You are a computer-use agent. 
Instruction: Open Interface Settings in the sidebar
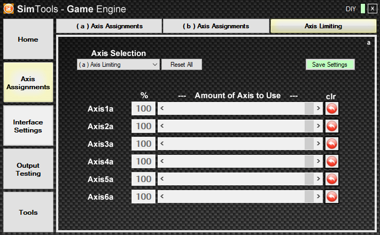coord(28,126)
